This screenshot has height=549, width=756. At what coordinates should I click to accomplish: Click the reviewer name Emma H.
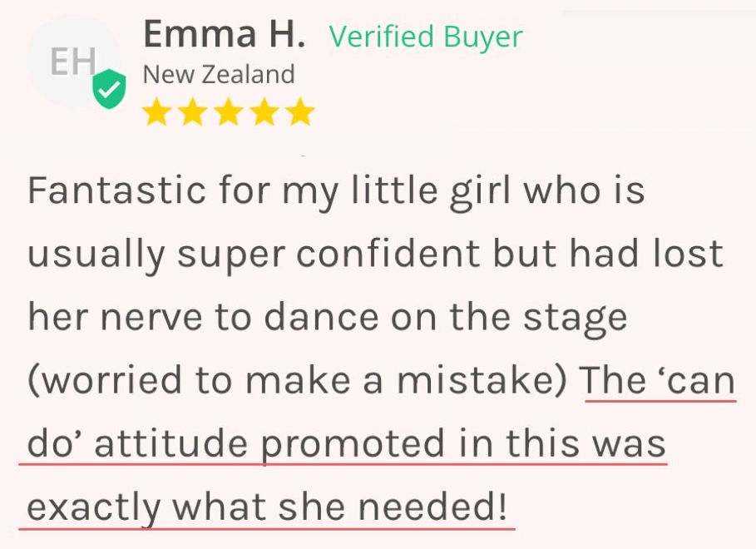pos(225,34)
